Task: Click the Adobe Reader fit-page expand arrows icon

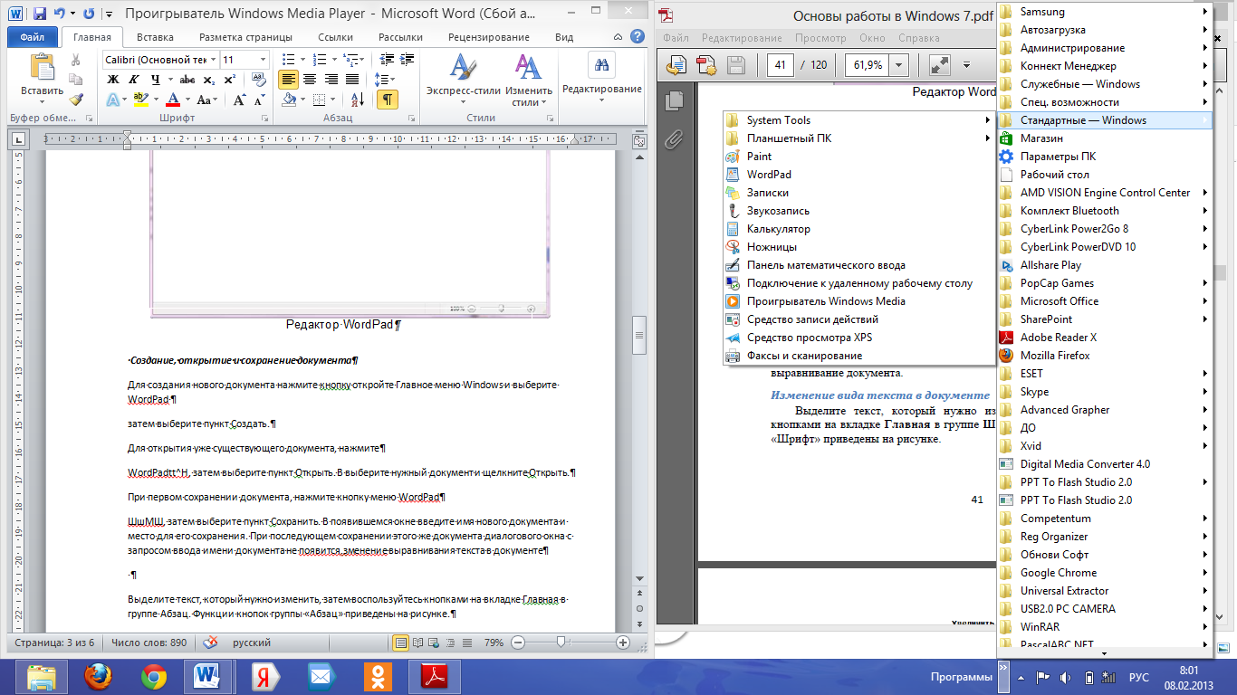Action: [x=939, y=65]
